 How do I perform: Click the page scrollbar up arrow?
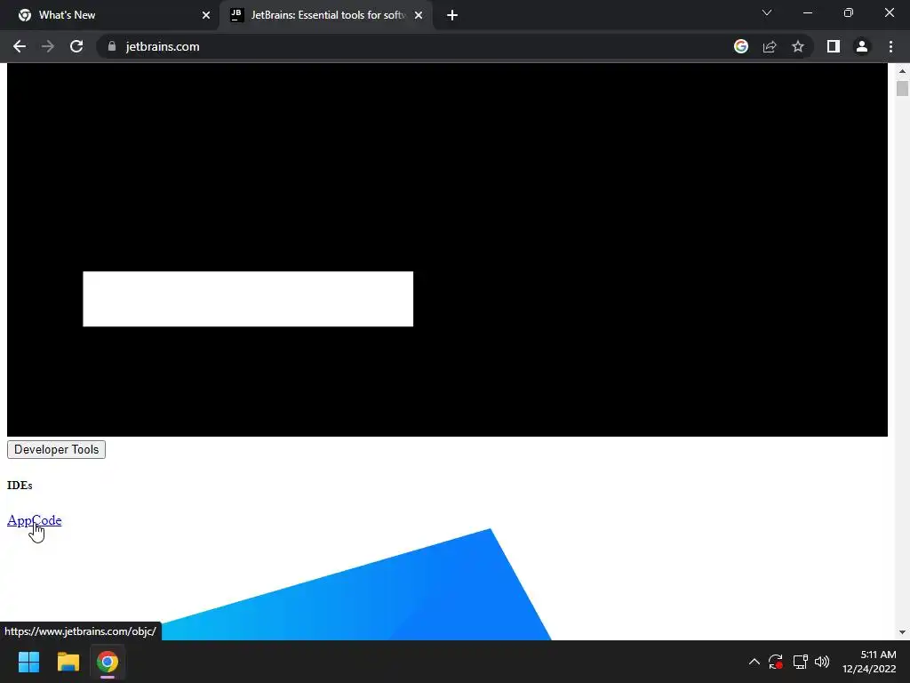[x=902, y=71]
